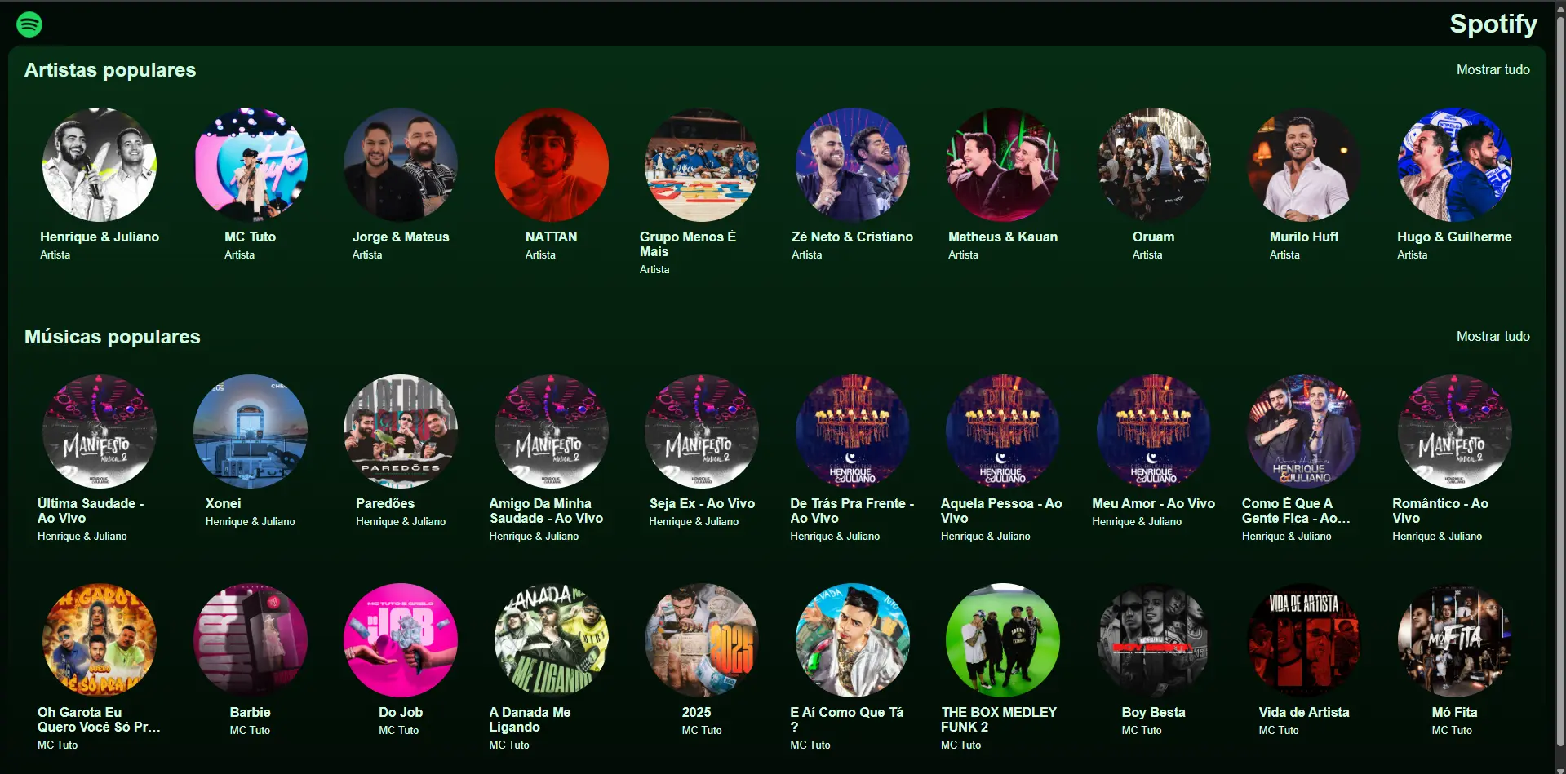Screen dimensions: 1566x774
Task: Click the 'NATTAN' name text
Action: (552, 237)
